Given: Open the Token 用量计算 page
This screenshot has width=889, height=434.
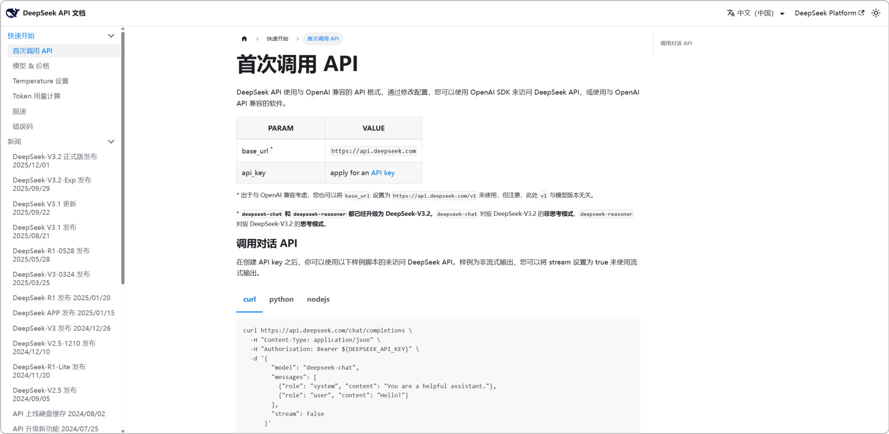Looking at the screenshot, I should [36, 96].
